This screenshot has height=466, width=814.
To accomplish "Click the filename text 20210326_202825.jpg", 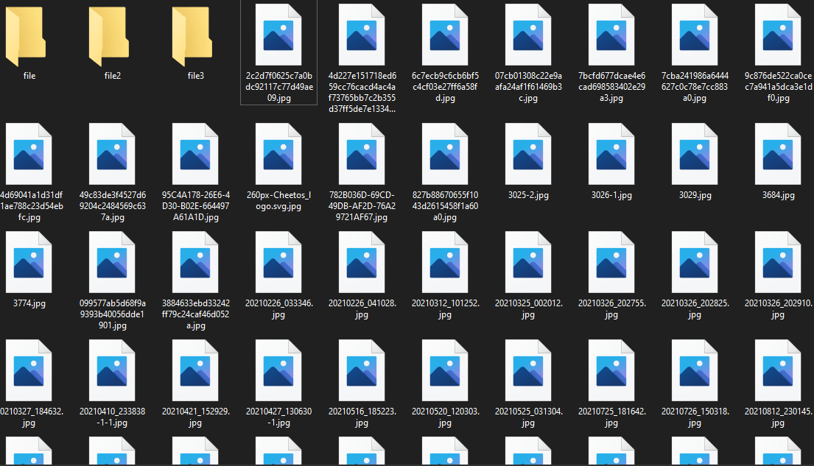I will [x=695, y=308].
